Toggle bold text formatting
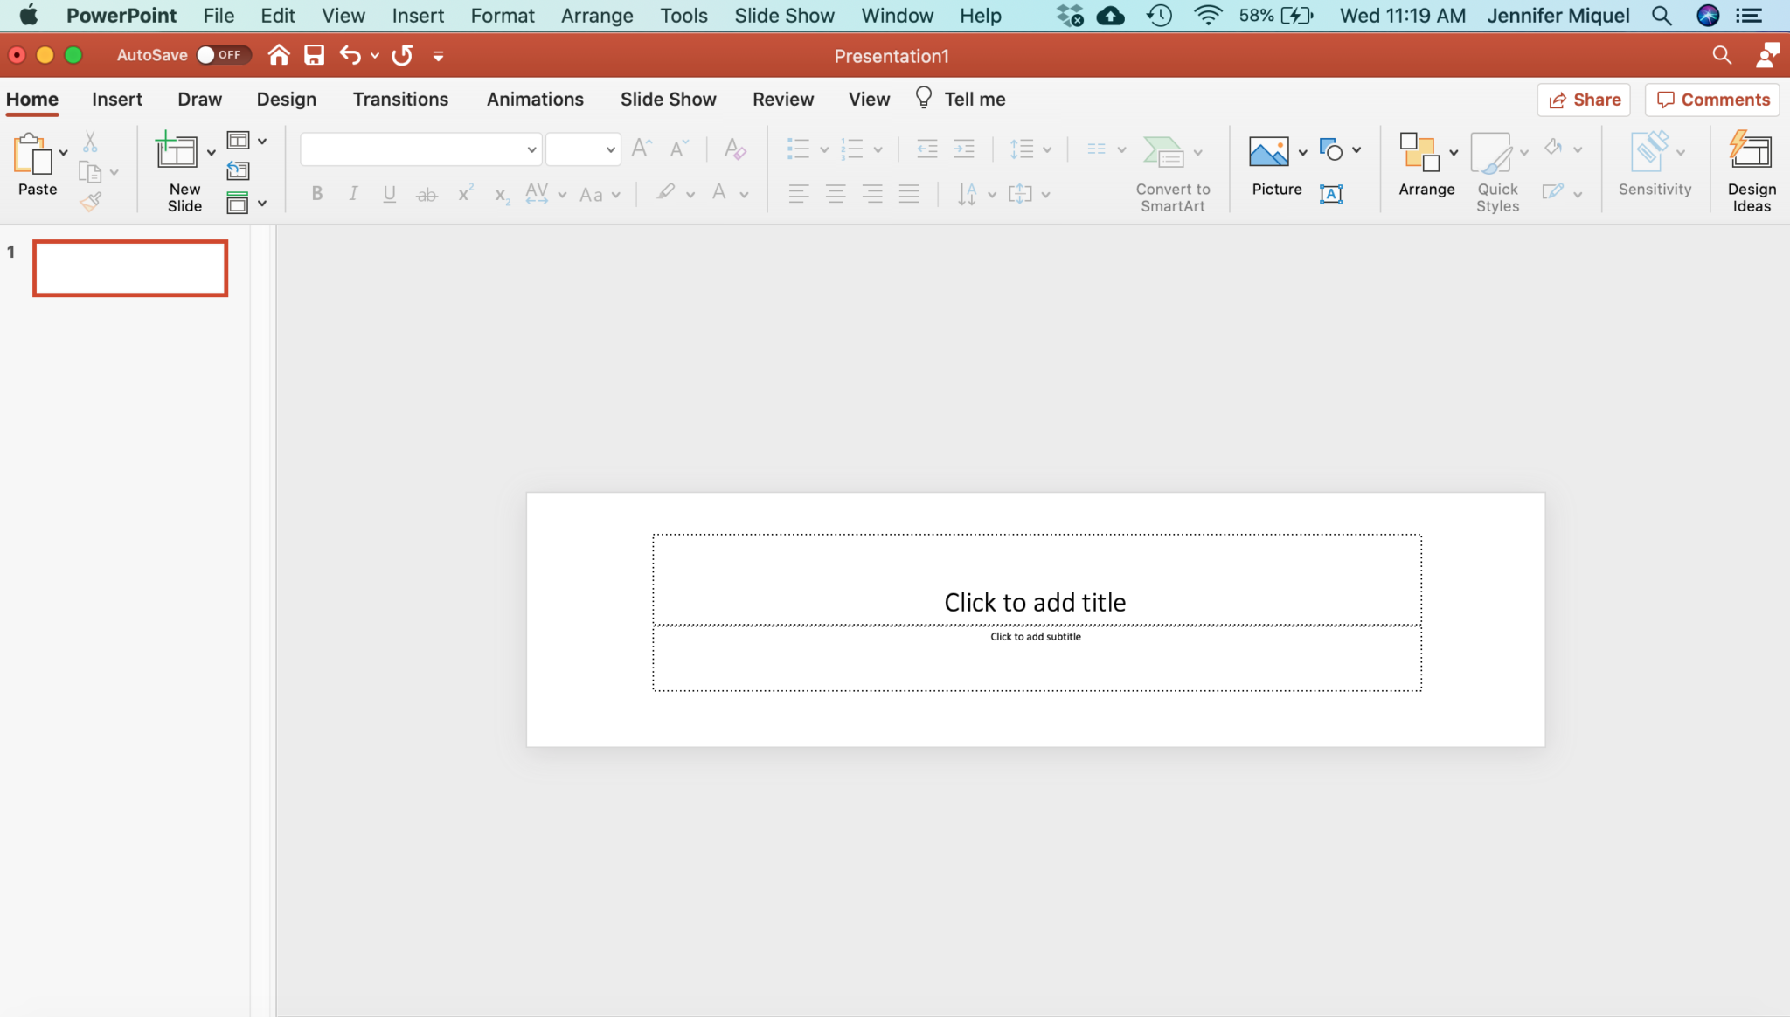 [x=316, y=194]
